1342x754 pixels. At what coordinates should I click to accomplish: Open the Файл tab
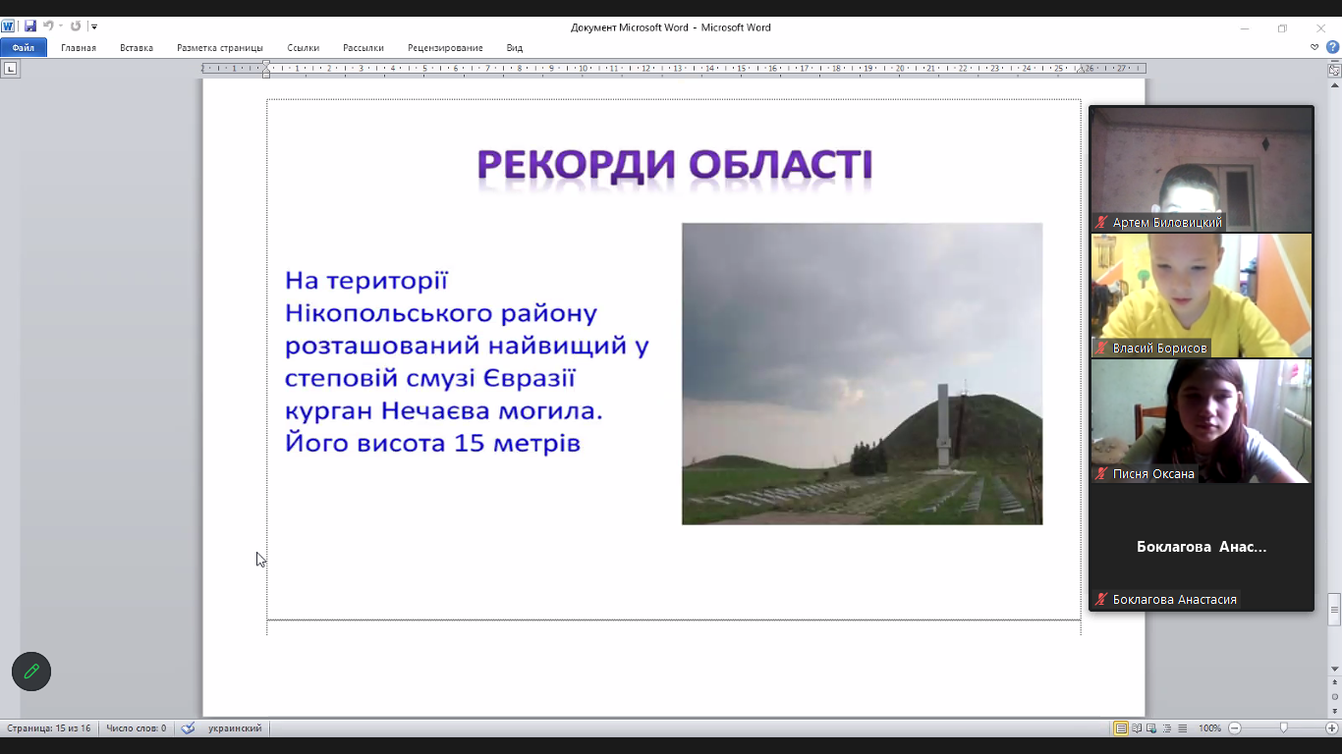(x=24, y=47)
